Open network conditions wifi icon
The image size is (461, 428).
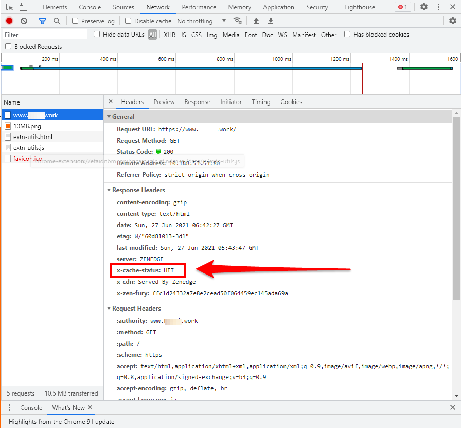(237, 21)
